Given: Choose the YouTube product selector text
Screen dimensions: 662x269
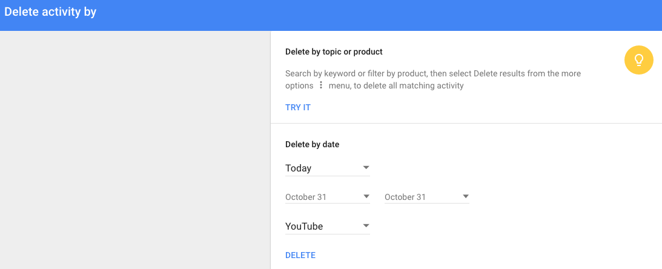Looking at the screenshot, I should (x=304, y=227).
